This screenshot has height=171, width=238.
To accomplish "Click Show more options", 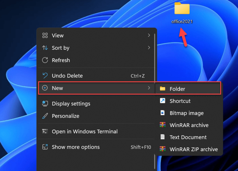I will point(75,147).
